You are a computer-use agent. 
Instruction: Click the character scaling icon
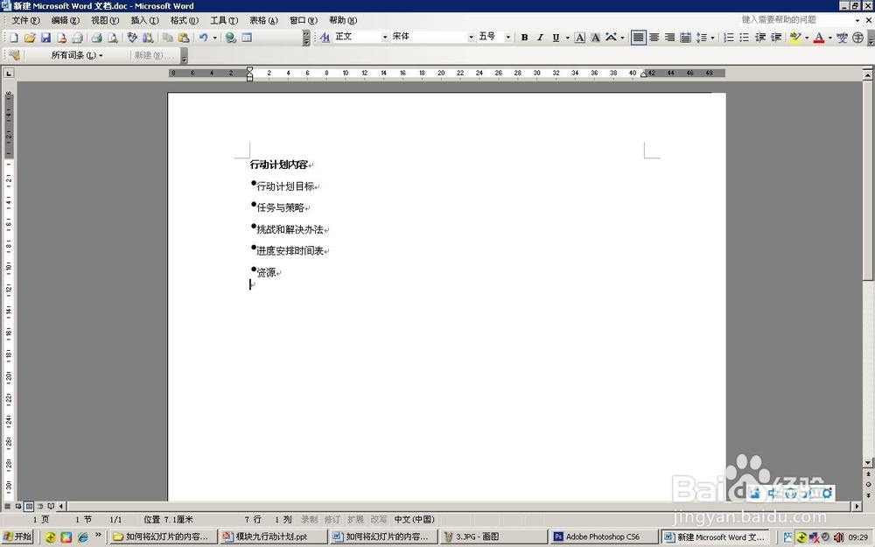pyautogui.click(x=611, y=38)
